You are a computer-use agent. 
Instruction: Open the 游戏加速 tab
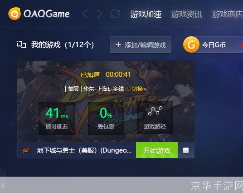146,14
